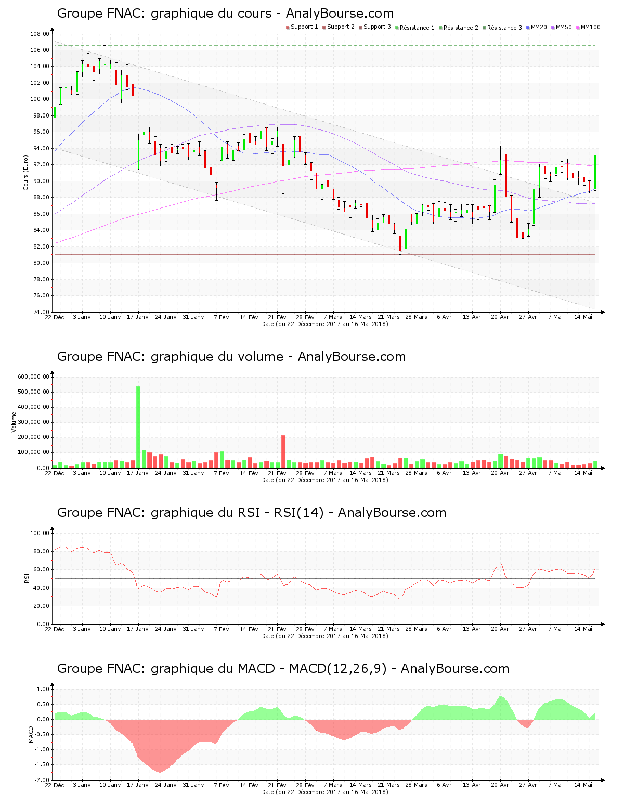Click the '600,000.00' volume axis value
The width and height of the screenshot is (624, 806).
(x=33, y=376)
